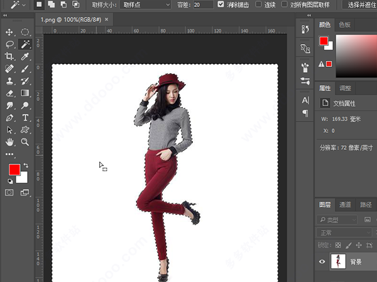Image resolution: width=377 pixels, height=282 pixels.
Task: Open the 属性 properties tab
Action: click(325, 88)
